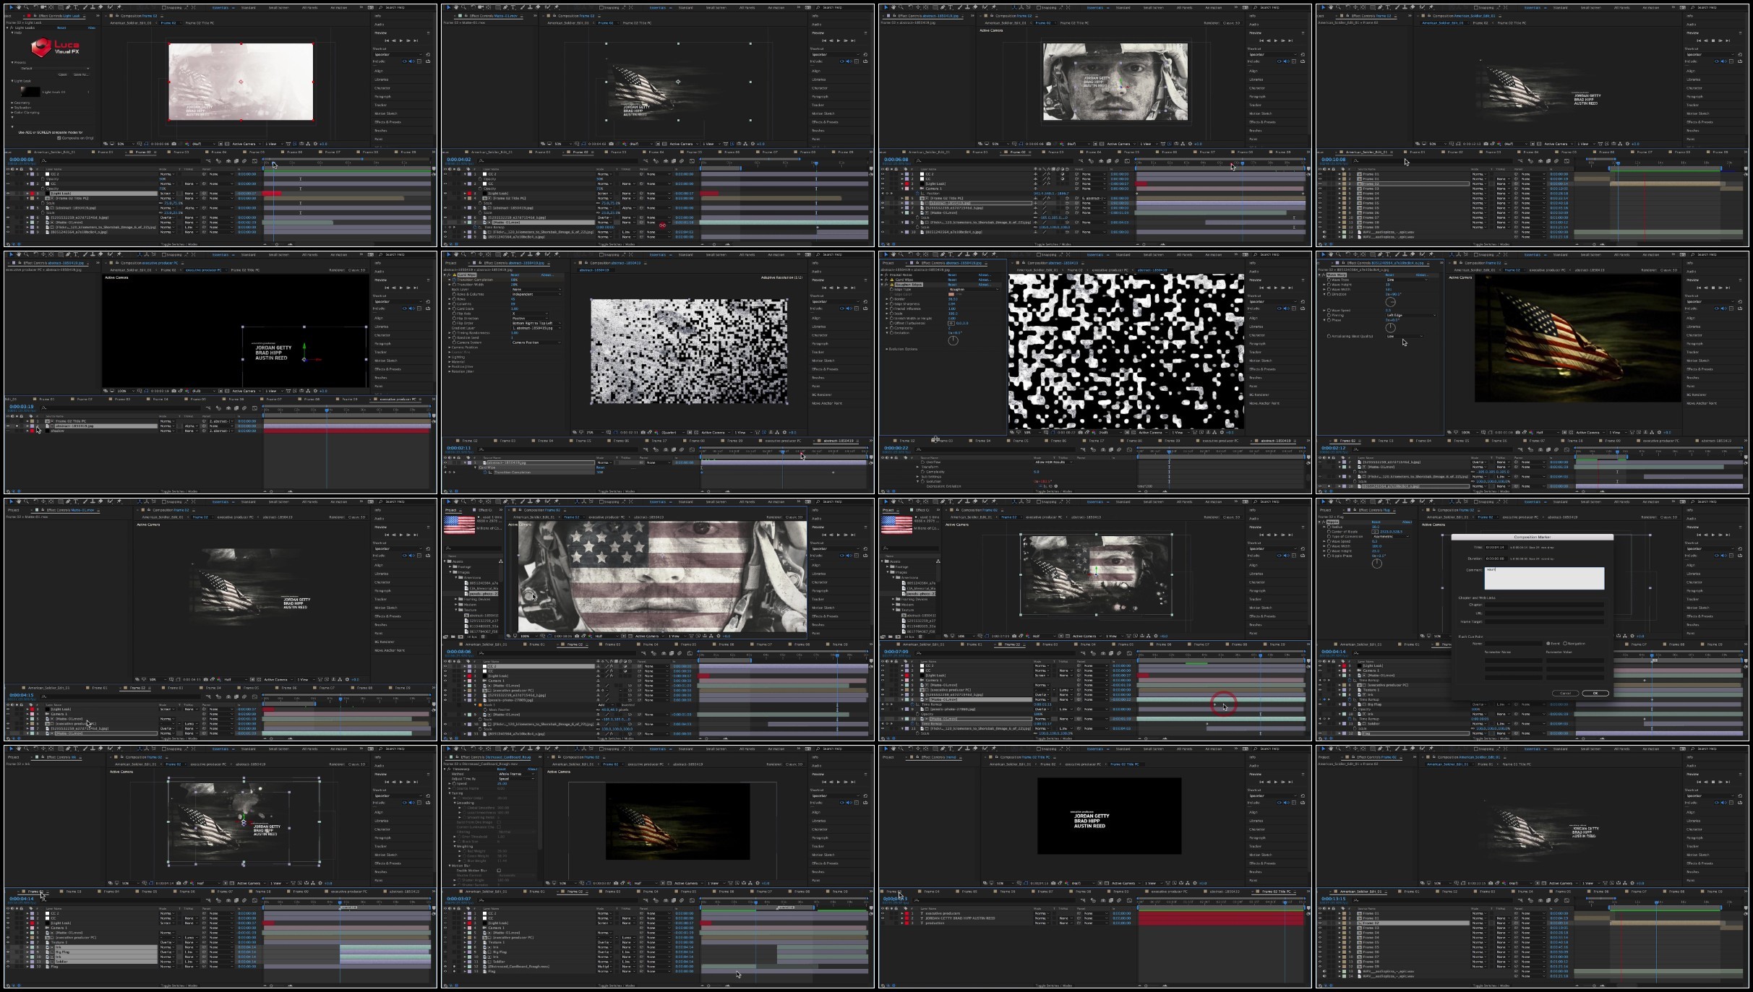Click the stopwatch beside Ripple's Radius property
The image size is (1753, 992).
click(x=1329, y=527)
